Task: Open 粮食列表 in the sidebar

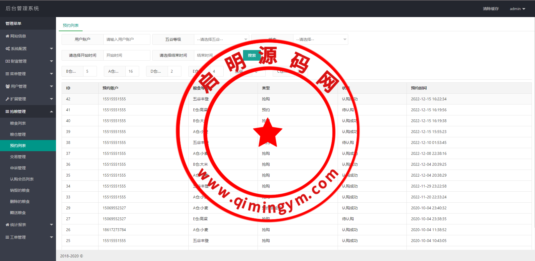Action: point(18,123)
